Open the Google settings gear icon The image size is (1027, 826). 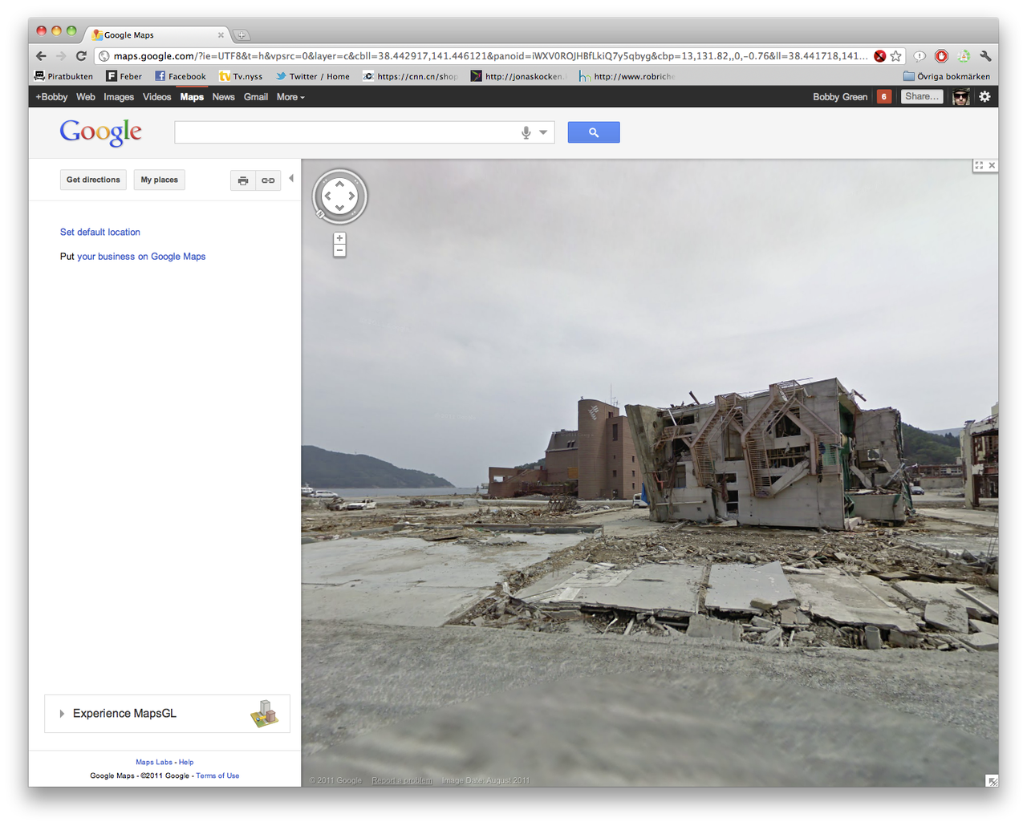pos(984,97)
